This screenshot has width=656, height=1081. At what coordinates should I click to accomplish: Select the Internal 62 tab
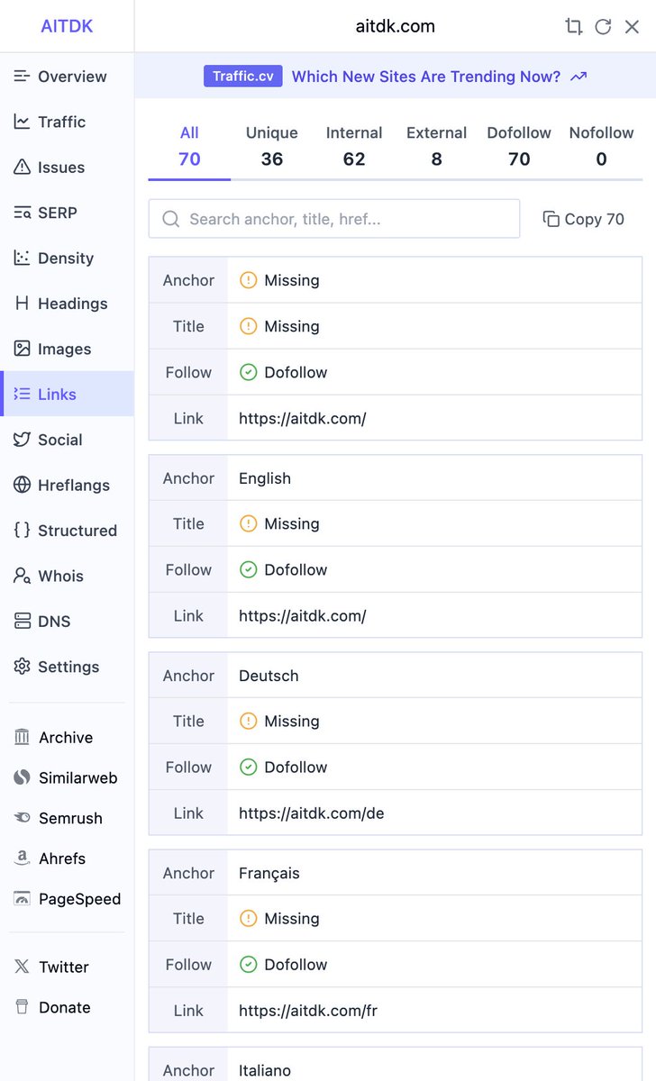coord(354,146)
